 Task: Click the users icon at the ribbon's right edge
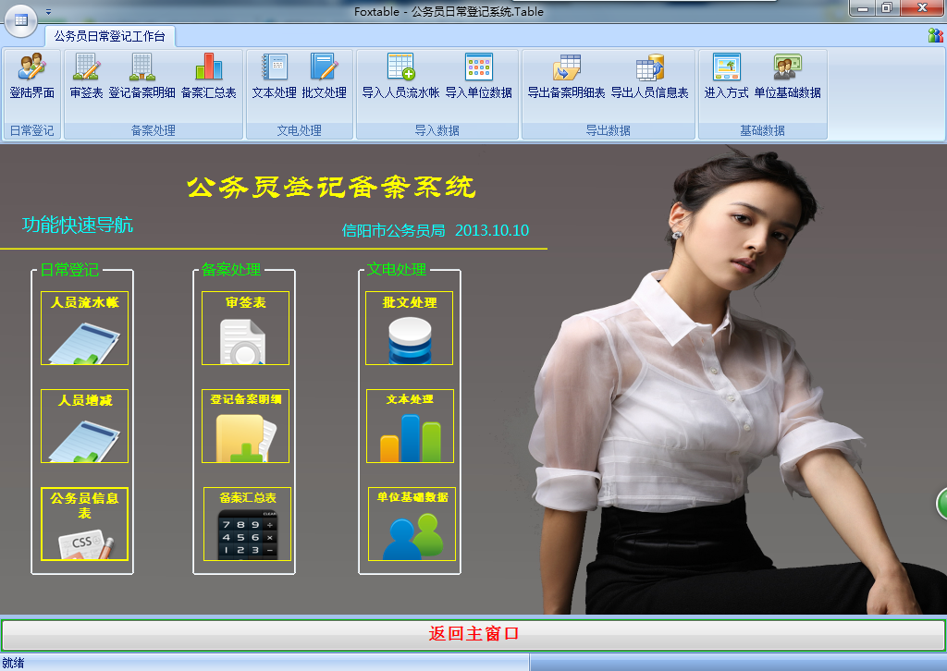[x=936, y=36]
